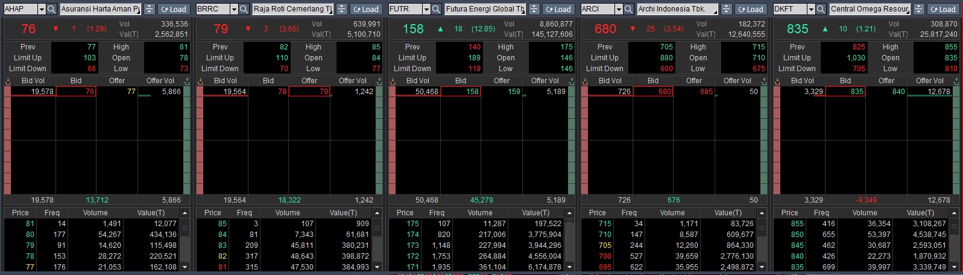Click the up-arrow icon right of FUTR Offer Vol
963x275 pixels.
point(572,81)
